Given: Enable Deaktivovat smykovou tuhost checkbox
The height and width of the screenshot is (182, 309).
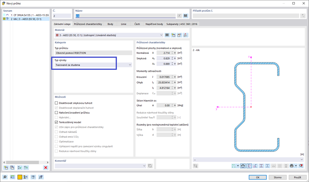Looking at the screenshot, I should coord(57,103).
